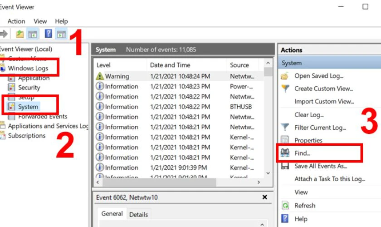Click the binoculars Find icon in Actions

[285, 153]
